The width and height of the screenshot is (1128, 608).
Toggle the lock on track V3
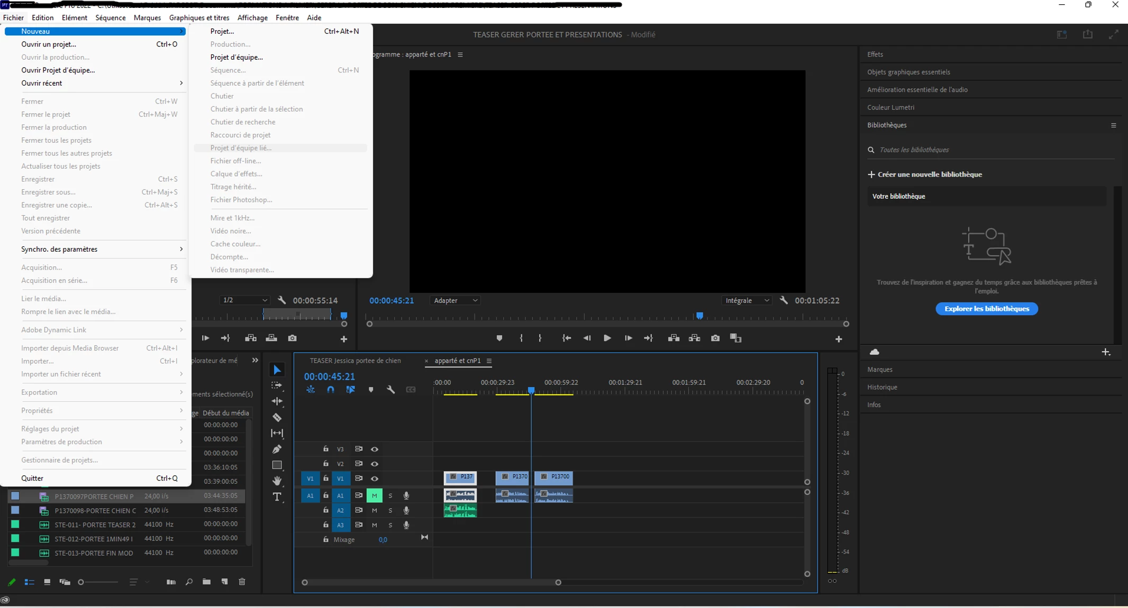pos(326,449)
